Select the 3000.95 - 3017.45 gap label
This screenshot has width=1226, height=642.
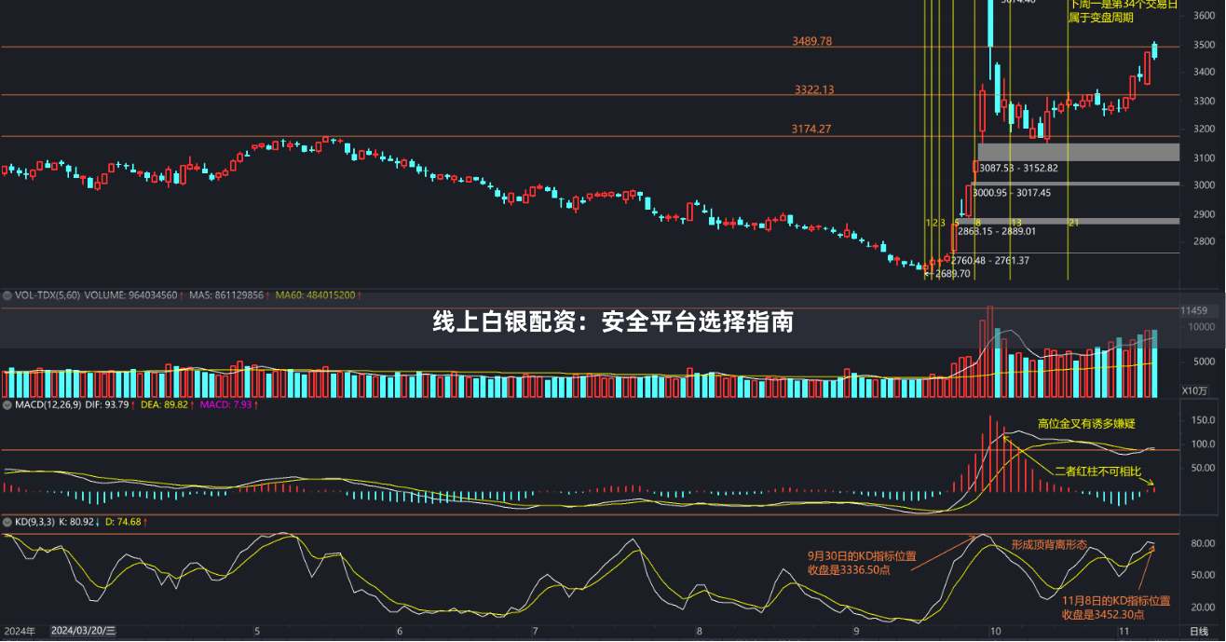(1012, 193)
